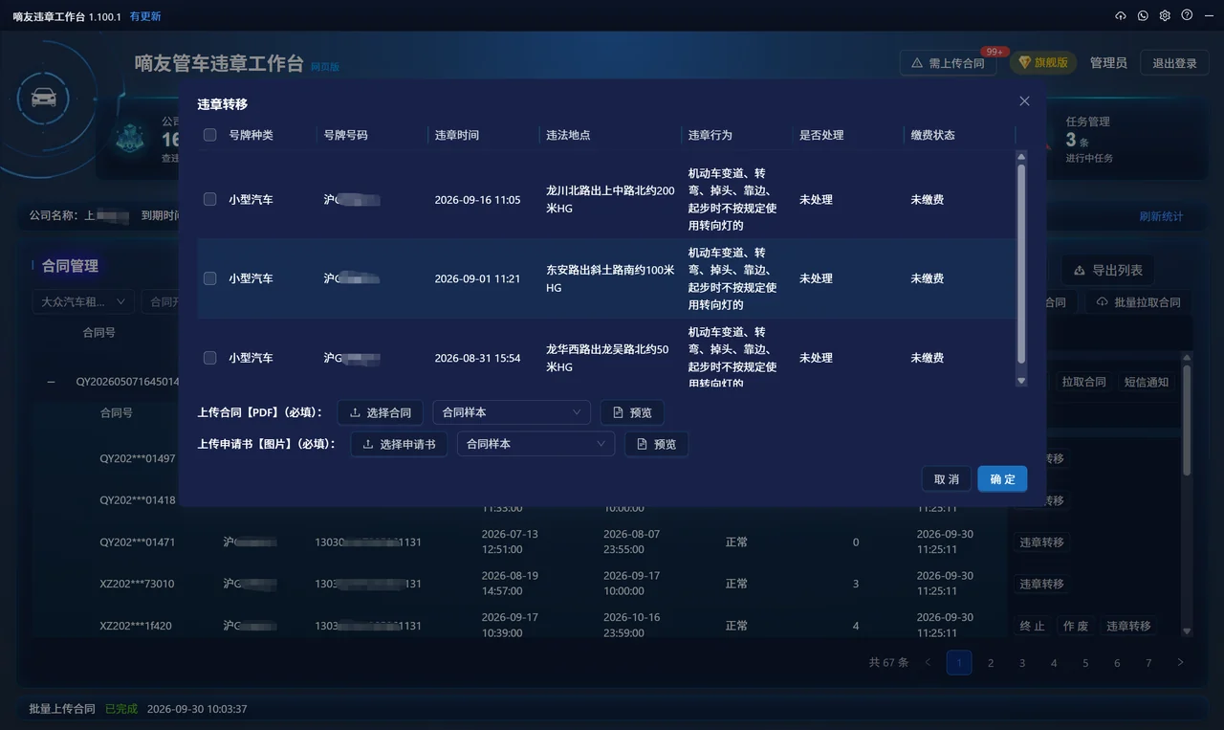
Task: Click the 退出登录 logout button
Action: click(x=1174, y=63)
